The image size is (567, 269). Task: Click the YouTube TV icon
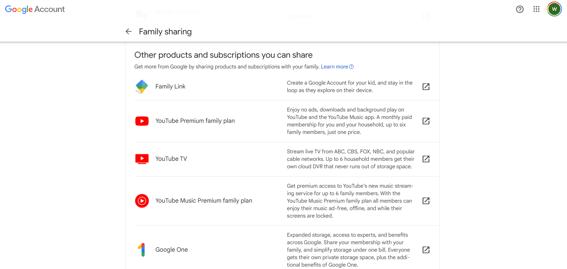click(142, 159)
